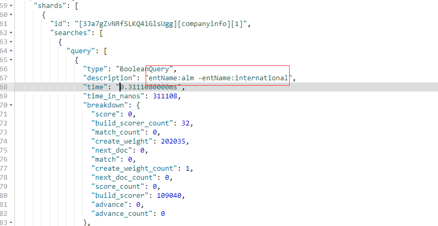The height and width of the screenshot is (226, 438).
Task: Collapse the "query" array fold arrow
Action: (11, 51)
